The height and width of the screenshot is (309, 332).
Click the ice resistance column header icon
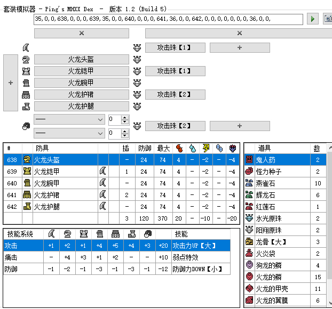click(x=219, y=148)
